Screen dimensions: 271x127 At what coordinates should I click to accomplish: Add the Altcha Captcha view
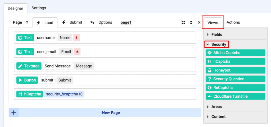[235, 53]
